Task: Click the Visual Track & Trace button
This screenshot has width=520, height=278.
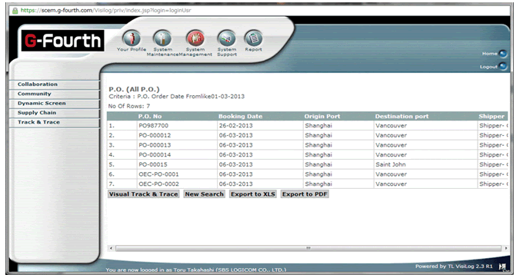Action: (x=144, y=194)
